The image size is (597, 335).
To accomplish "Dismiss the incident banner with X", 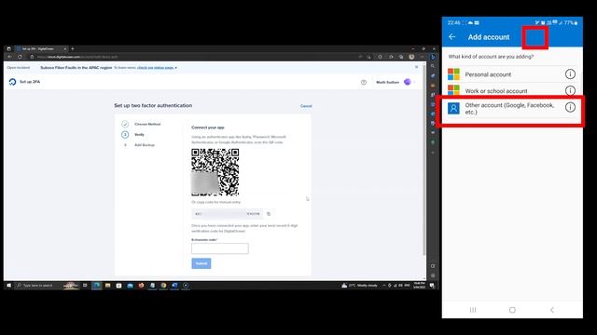I will pos(417,67).
